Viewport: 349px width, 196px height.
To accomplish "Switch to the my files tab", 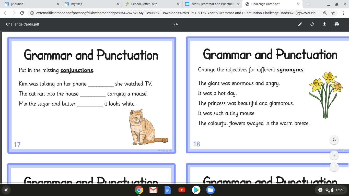I will tap(92, 4).
